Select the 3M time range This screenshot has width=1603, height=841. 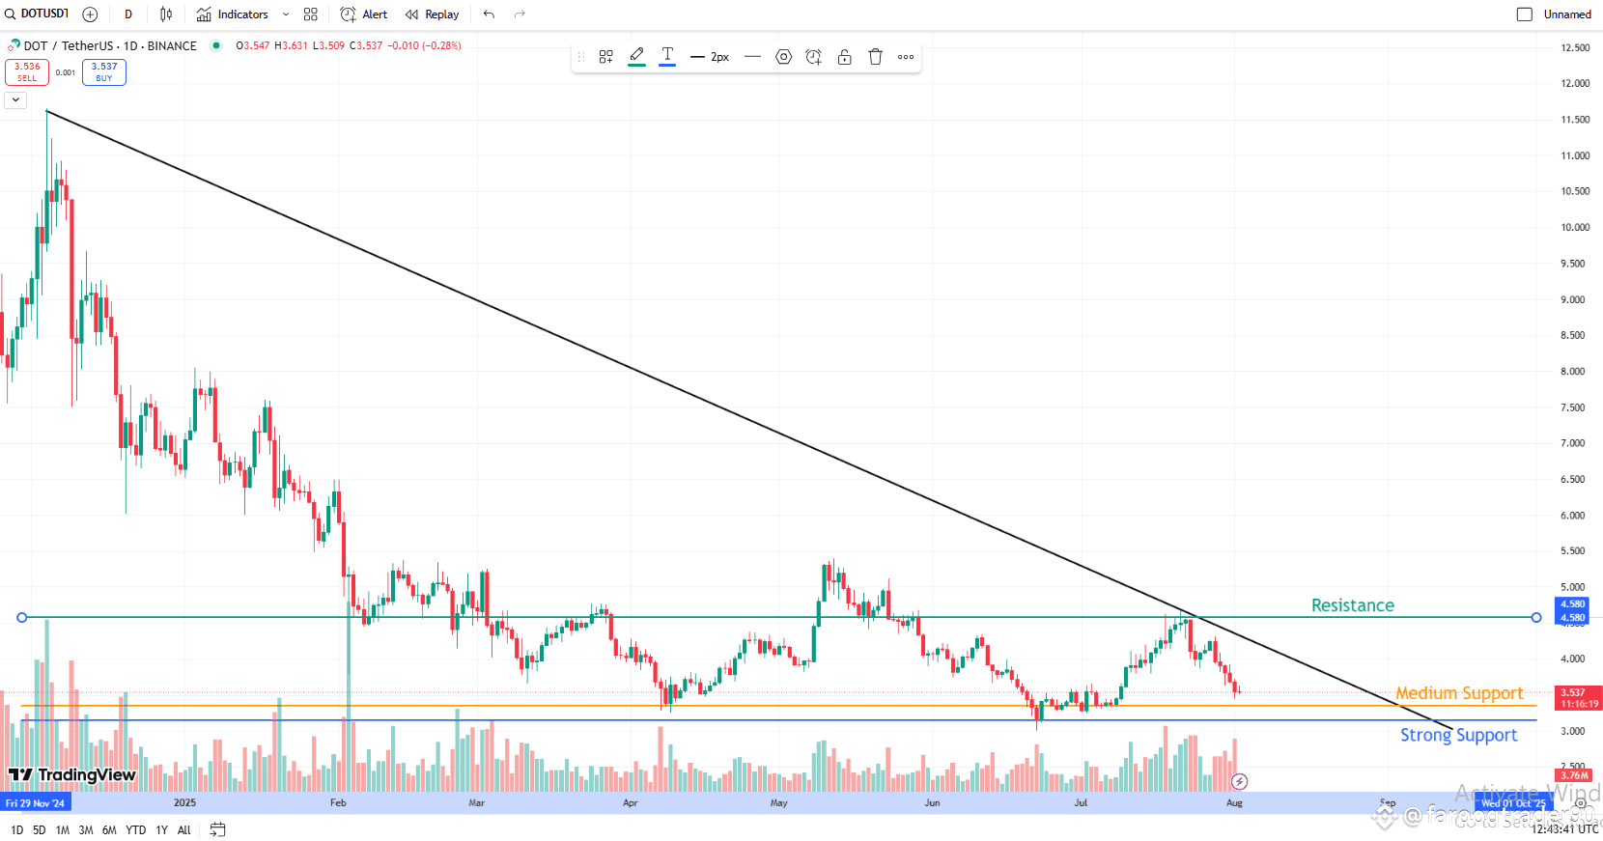86,830
